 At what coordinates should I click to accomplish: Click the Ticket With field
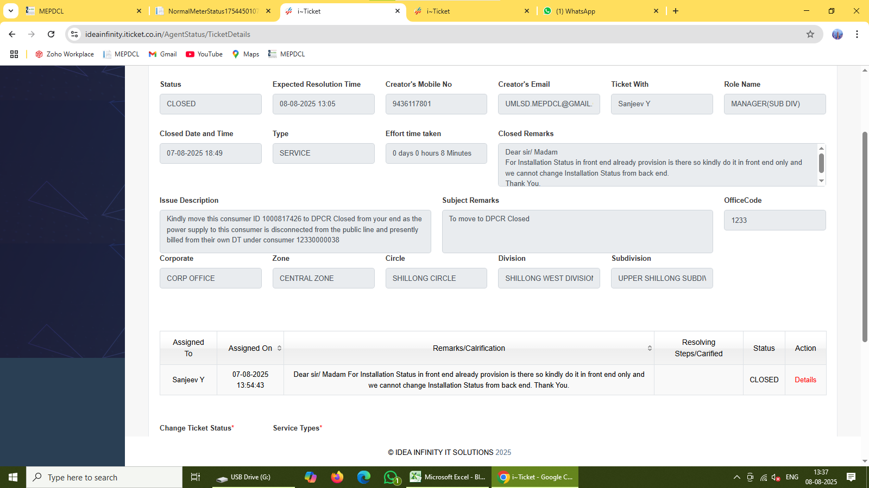click(x=662, y=104)
